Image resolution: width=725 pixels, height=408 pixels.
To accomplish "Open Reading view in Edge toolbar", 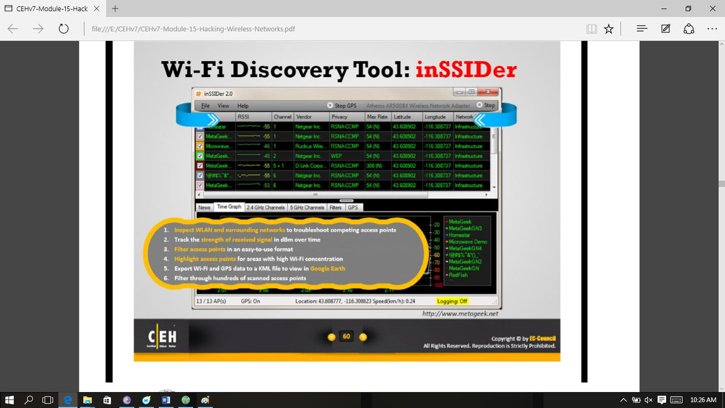I will tap(592, 28).
